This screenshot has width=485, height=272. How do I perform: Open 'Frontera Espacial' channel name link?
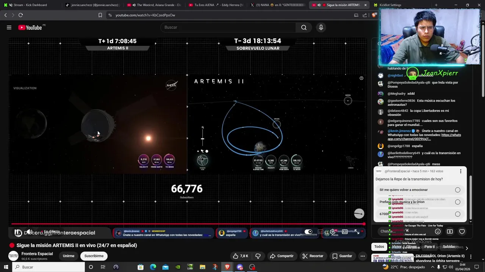tap(37, 253)
